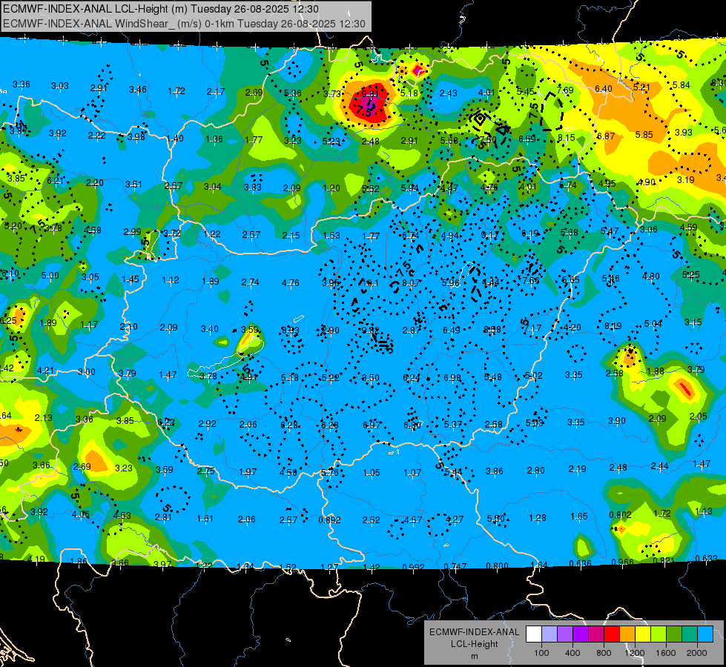
Task: Click the legend tick label 400
Action: pos(572,653)
